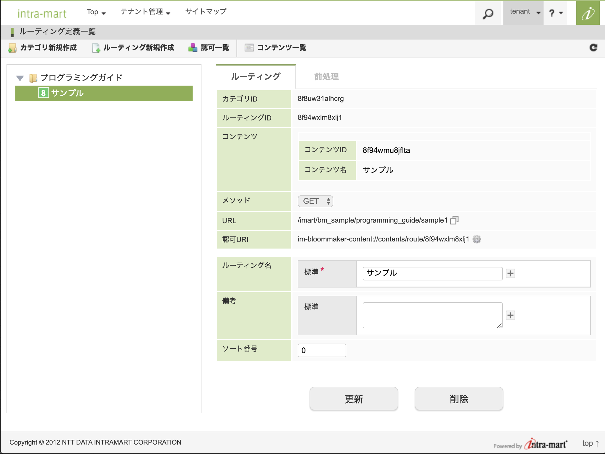Viewport: 605px width, 454px height.
Task: Click the copy icon next to URL
Action: (x=454, y=220)
